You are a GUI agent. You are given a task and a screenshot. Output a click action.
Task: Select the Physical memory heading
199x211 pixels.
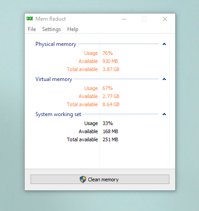pos(56,44)
